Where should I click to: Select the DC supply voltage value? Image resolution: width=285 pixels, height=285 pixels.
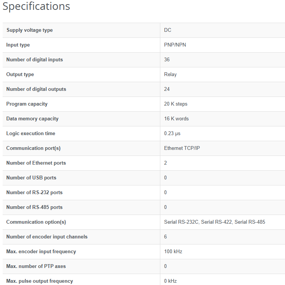[168, 30]
